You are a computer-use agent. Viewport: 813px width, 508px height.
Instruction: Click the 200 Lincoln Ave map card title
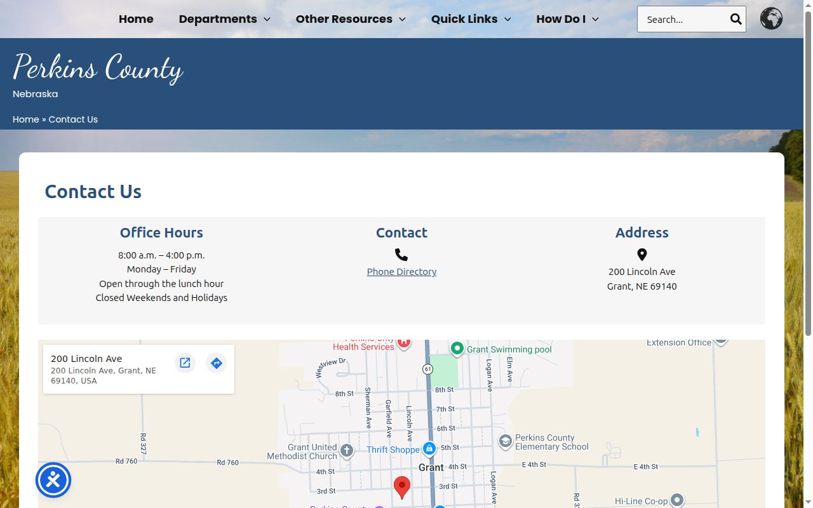click(86, 359)
